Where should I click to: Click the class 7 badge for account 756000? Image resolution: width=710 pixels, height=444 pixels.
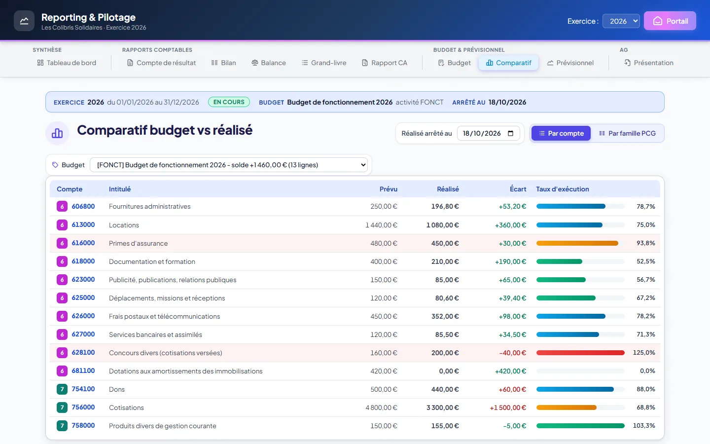[x=62, y=407]
